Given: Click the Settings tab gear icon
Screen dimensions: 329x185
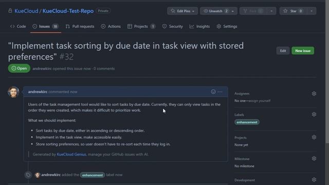Looking at the screenshot, I should pyautogui.click(x=219, y=26).
